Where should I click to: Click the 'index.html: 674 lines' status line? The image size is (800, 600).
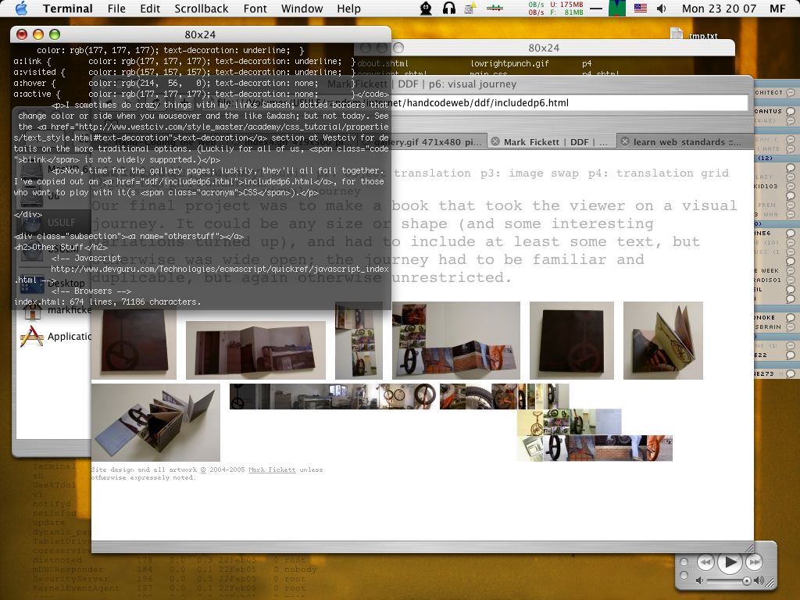(107, 302)
